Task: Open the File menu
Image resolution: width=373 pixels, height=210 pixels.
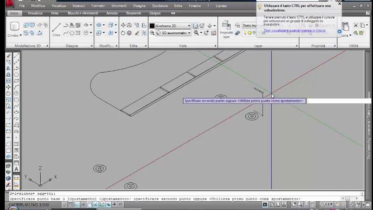Action: [x=22, y=6]
